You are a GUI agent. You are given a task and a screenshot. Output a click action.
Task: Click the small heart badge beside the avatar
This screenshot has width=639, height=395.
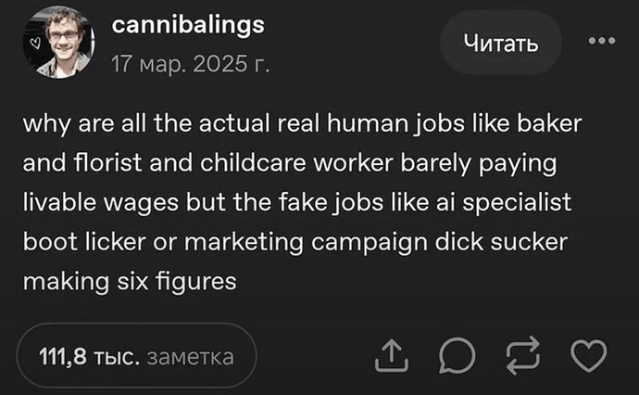point(34,42)
